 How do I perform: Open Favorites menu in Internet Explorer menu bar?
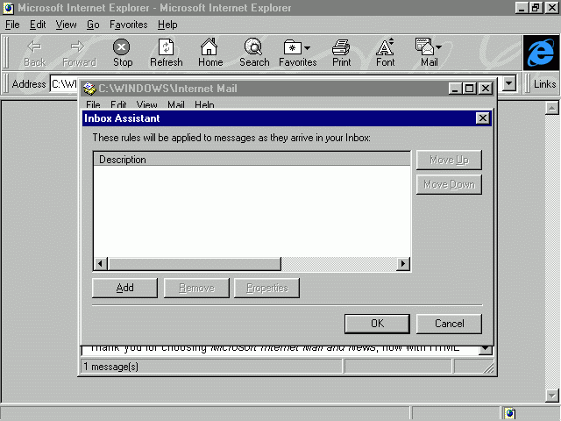(129, 25)
